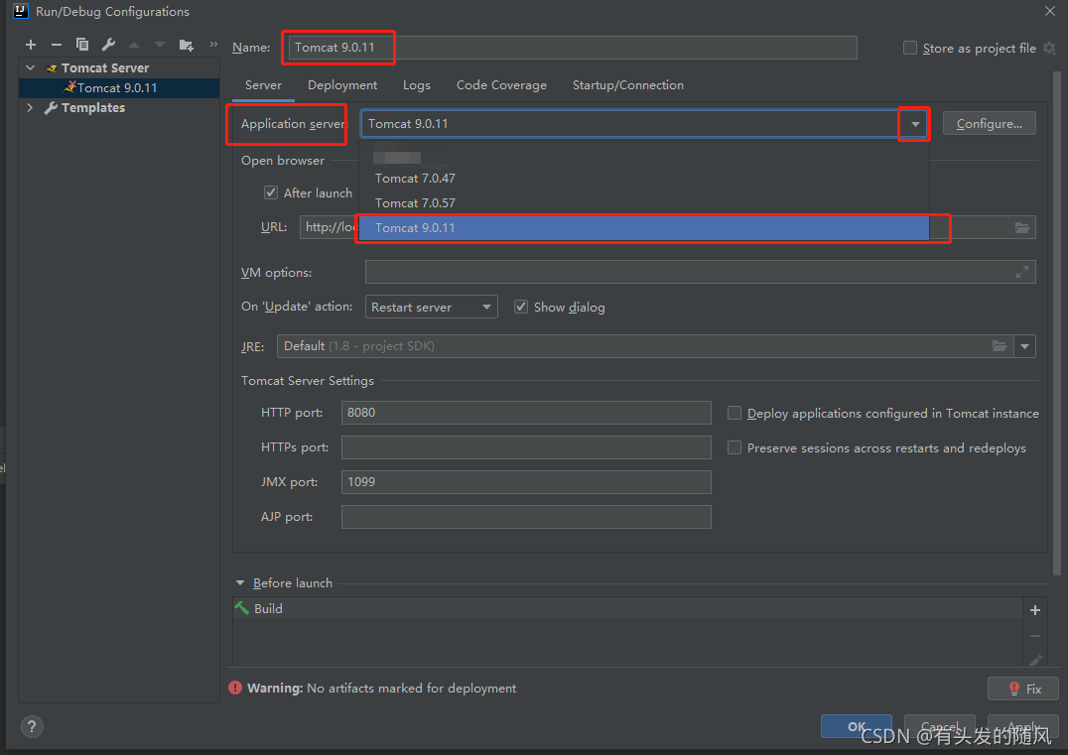
Task: Create new folder icon in toolbar
Action: click(x=186, y=45)
